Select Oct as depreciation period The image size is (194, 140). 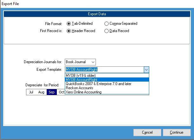point(61,92)
